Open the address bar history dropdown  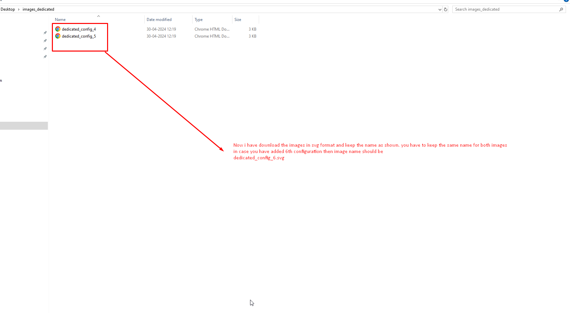[440, 10]
